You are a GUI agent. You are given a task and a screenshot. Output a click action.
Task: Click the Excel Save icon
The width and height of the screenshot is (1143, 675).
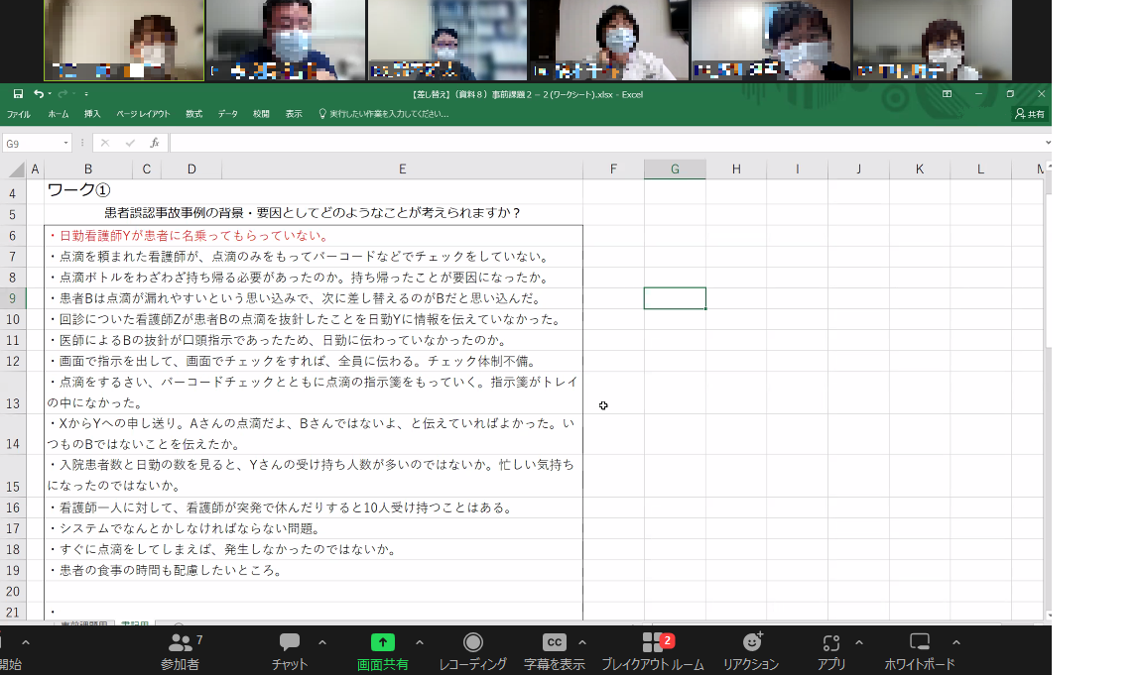tap(18, 94)
